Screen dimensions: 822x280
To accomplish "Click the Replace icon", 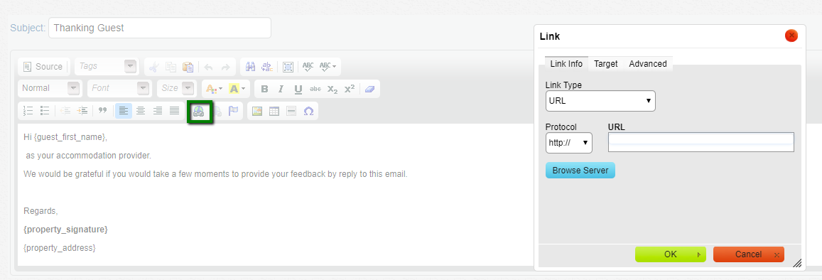I will point(267,67).
